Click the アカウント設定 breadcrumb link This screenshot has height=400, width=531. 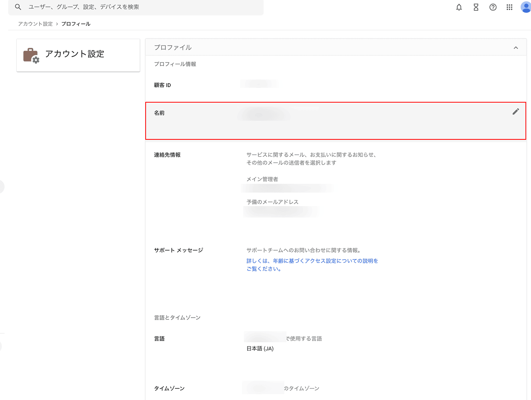pos(35,24)
